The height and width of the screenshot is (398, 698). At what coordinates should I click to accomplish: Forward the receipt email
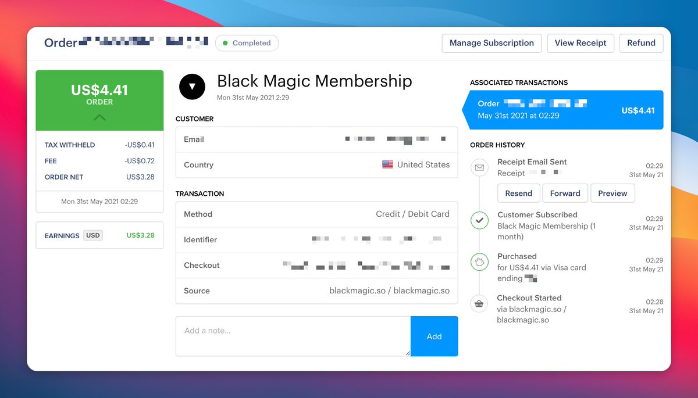coord(565,193)
